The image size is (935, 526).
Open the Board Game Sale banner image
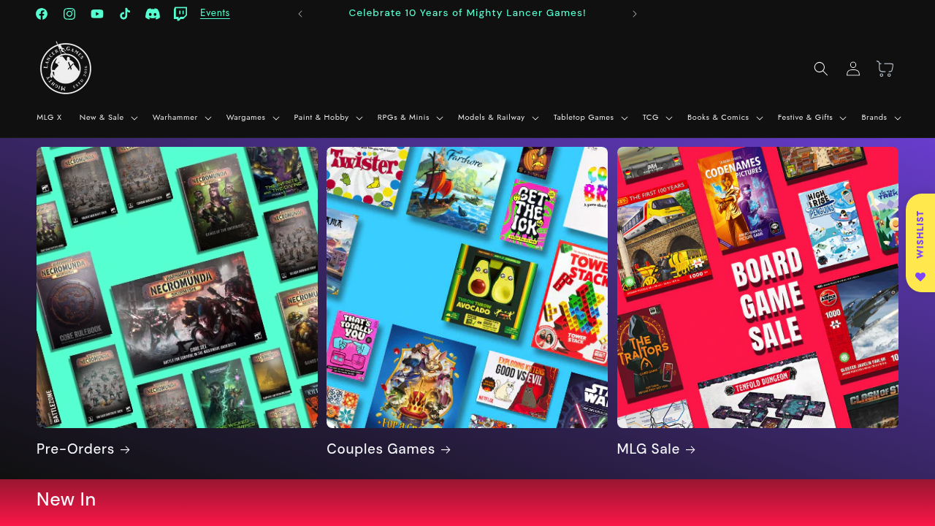(x=757, y=287)
